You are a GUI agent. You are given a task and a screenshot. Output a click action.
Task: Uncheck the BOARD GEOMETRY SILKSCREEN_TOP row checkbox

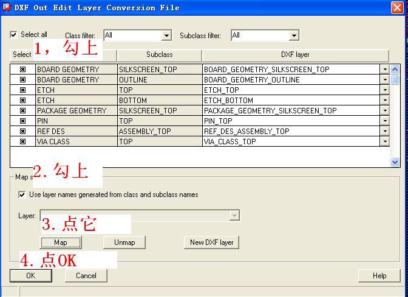pyautogui.click(x=22, y=70)
